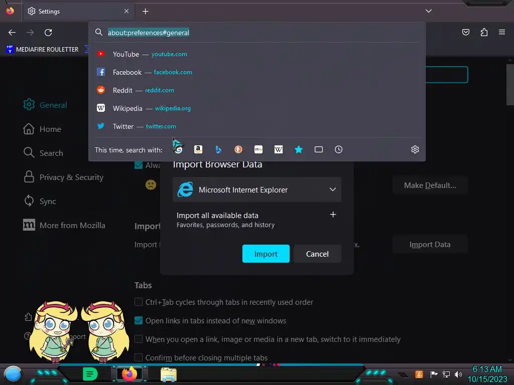Close the Settings tab
514x385 pixels.
pyautogui.click(x=126, y=11)
